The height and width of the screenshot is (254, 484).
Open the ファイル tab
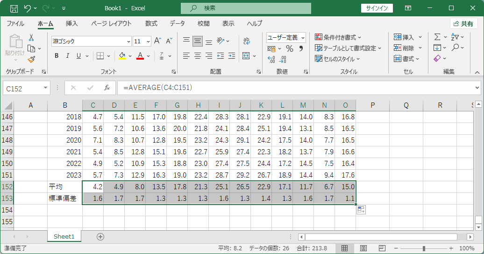tap(15, 23)
